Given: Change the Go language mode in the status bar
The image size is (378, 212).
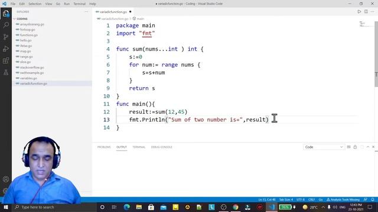Looking at the screenshot, I should tap(321, 200).
